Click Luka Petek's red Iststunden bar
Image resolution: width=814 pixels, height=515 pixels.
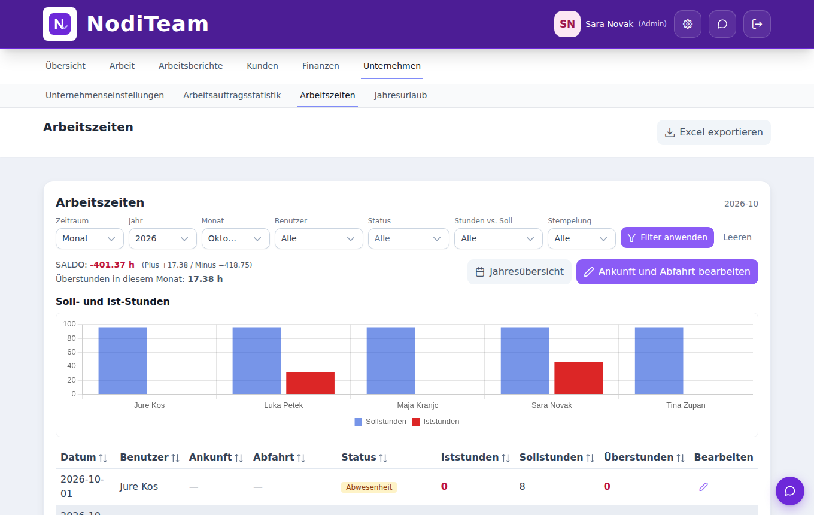[x=310, y=383]
